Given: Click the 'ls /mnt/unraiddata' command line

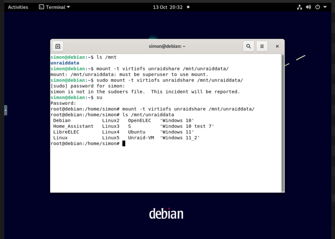Looking at the screenshot, I should 112,114.
